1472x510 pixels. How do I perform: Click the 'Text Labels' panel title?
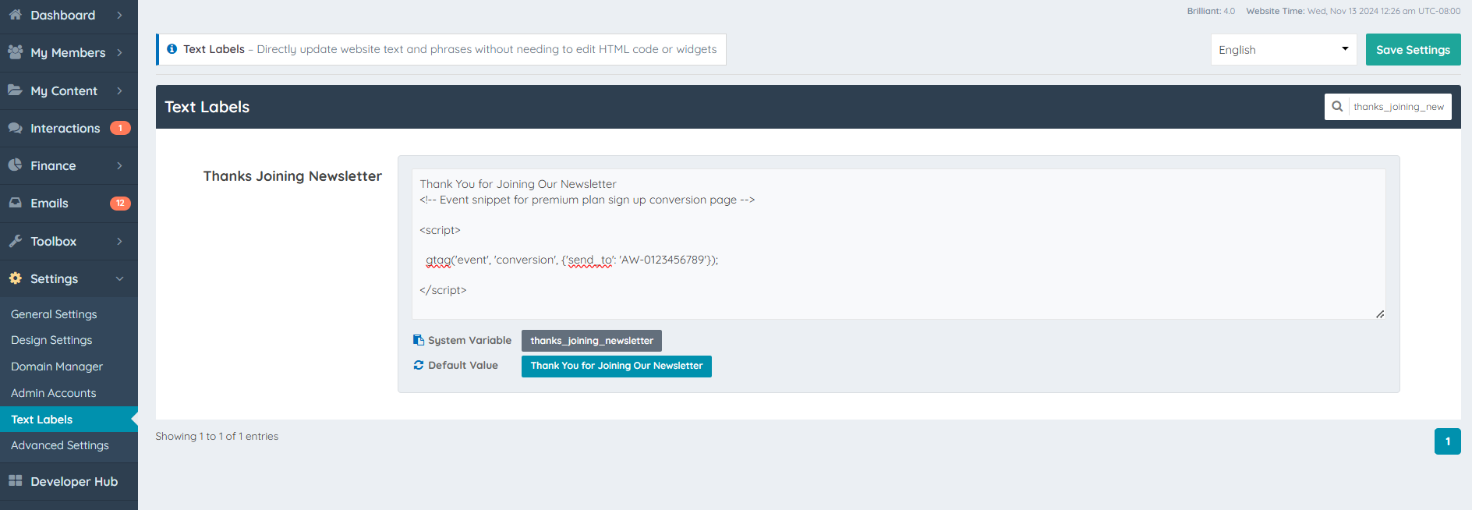pyautogui.click(x=207, y=107)
